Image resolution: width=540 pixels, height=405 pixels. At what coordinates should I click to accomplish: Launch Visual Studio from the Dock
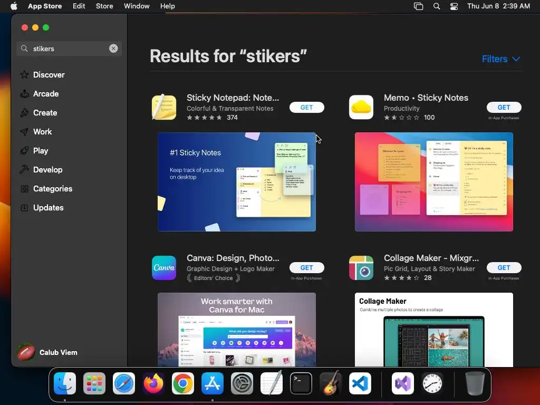[402, 383]
